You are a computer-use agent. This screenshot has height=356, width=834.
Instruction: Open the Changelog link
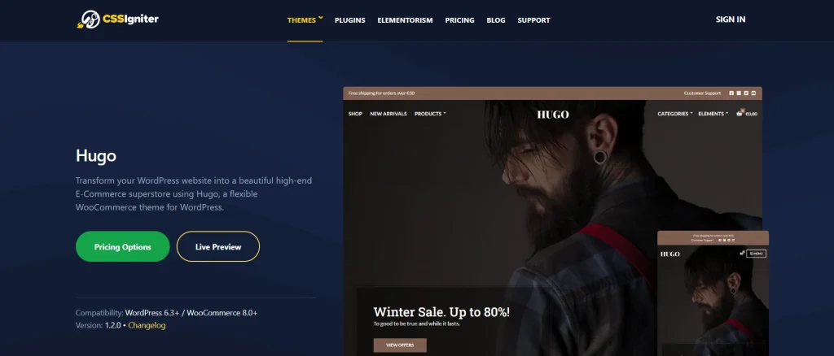point(147,325)
